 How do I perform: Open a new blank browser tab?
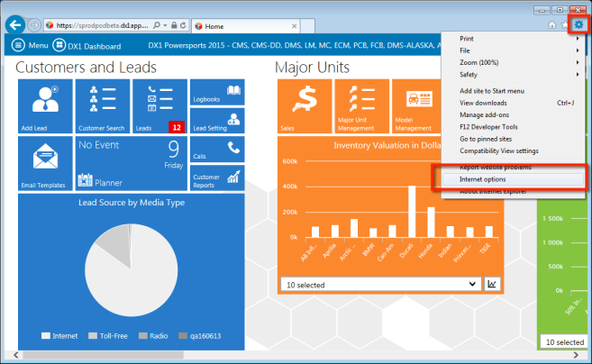pos(307,26)
